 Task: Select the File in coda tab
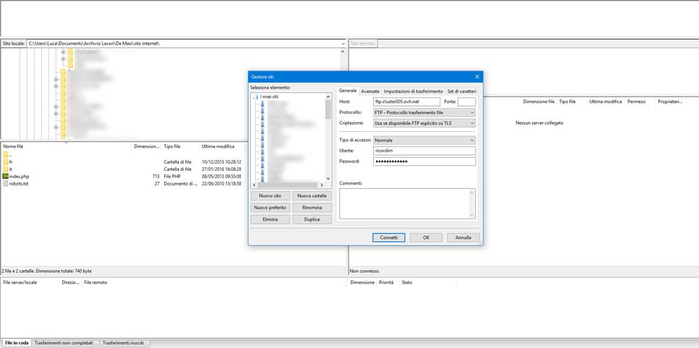(17, 343)
